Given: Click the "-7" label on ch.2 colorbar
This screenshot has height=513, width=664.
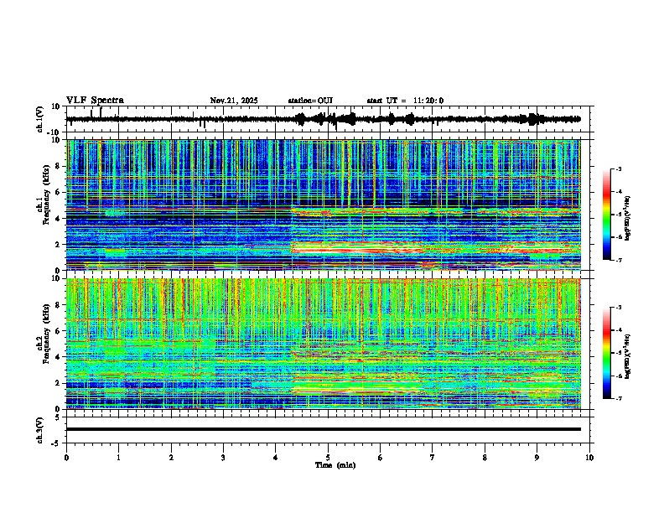Looking at the screenshot, I should (619, 398).
